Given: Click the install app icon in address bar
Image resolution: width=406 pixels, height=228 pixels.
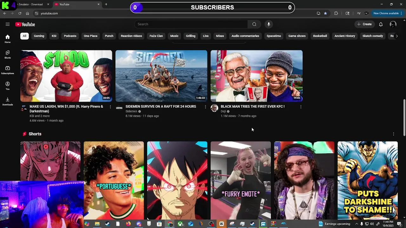Looking at the screenshot, I should (x=318, y=13).
